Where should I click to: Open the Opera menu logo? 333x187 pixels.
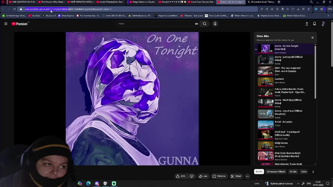[3, 2]
